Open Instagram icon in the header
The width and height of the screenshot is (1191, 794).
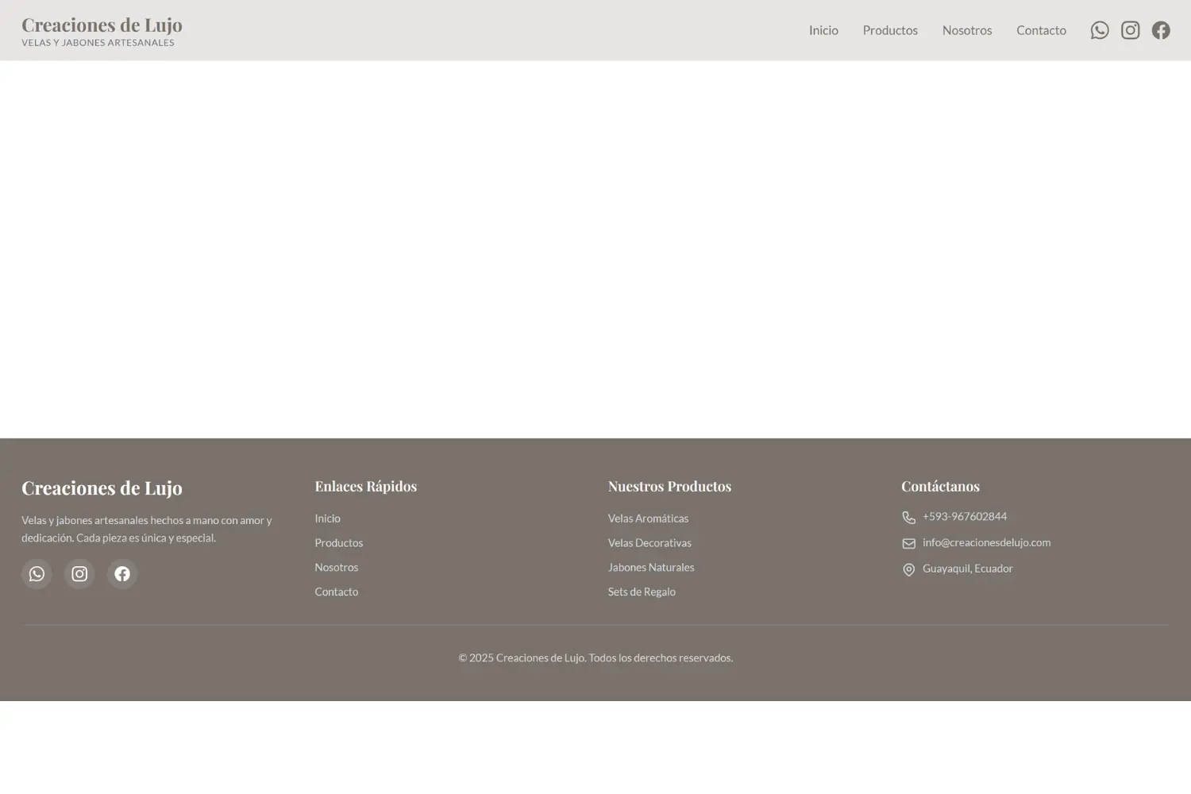pos(1130,30)
